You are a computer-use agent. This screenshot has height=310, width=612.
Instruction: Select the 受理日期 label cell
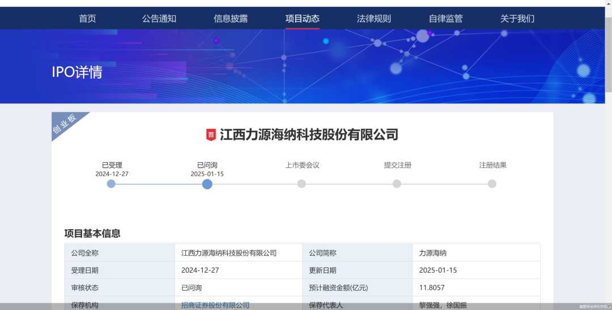[120, 270]
